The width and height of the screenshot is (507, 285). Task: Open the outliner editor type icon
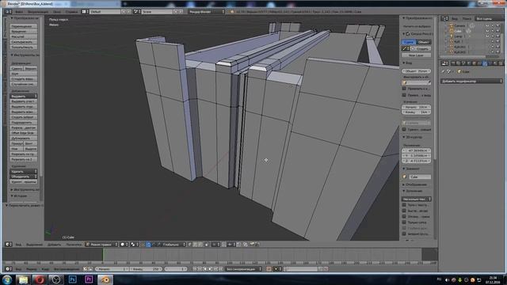tap(445, 18)
